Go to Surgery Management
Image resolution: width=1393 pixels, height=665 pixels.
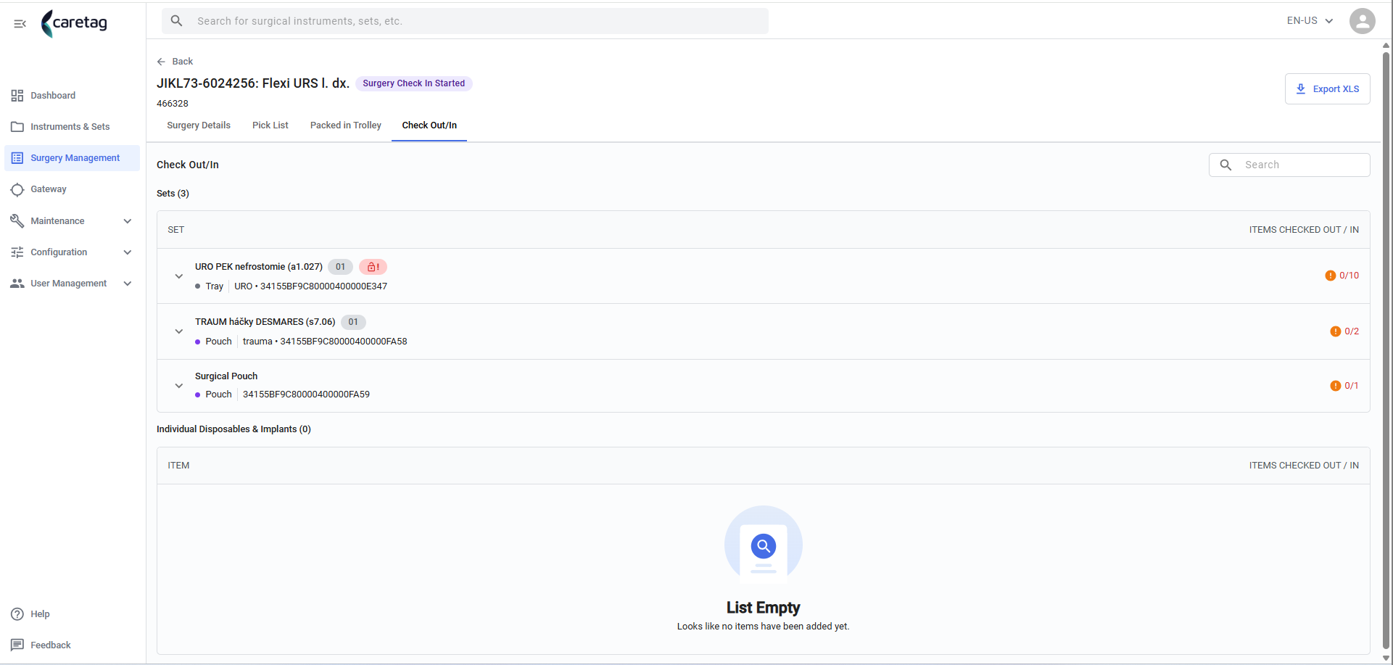(72, 158)
